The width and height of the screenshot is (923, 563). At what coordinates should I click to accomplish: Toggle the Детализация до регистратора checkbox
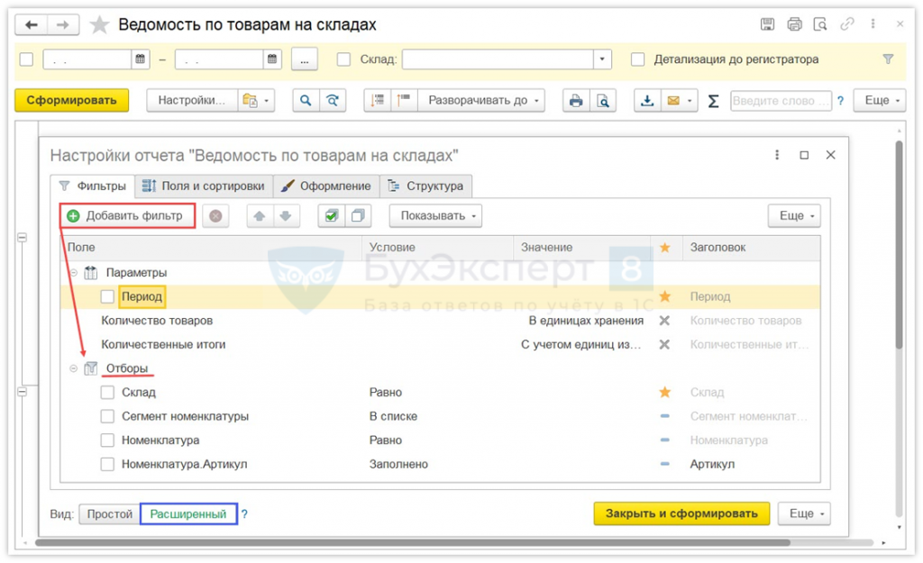(637, 59)
